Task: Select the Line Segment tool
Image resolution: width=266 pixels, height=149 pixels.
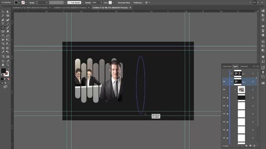Action: pyautogui.click(x=7, y=24)
